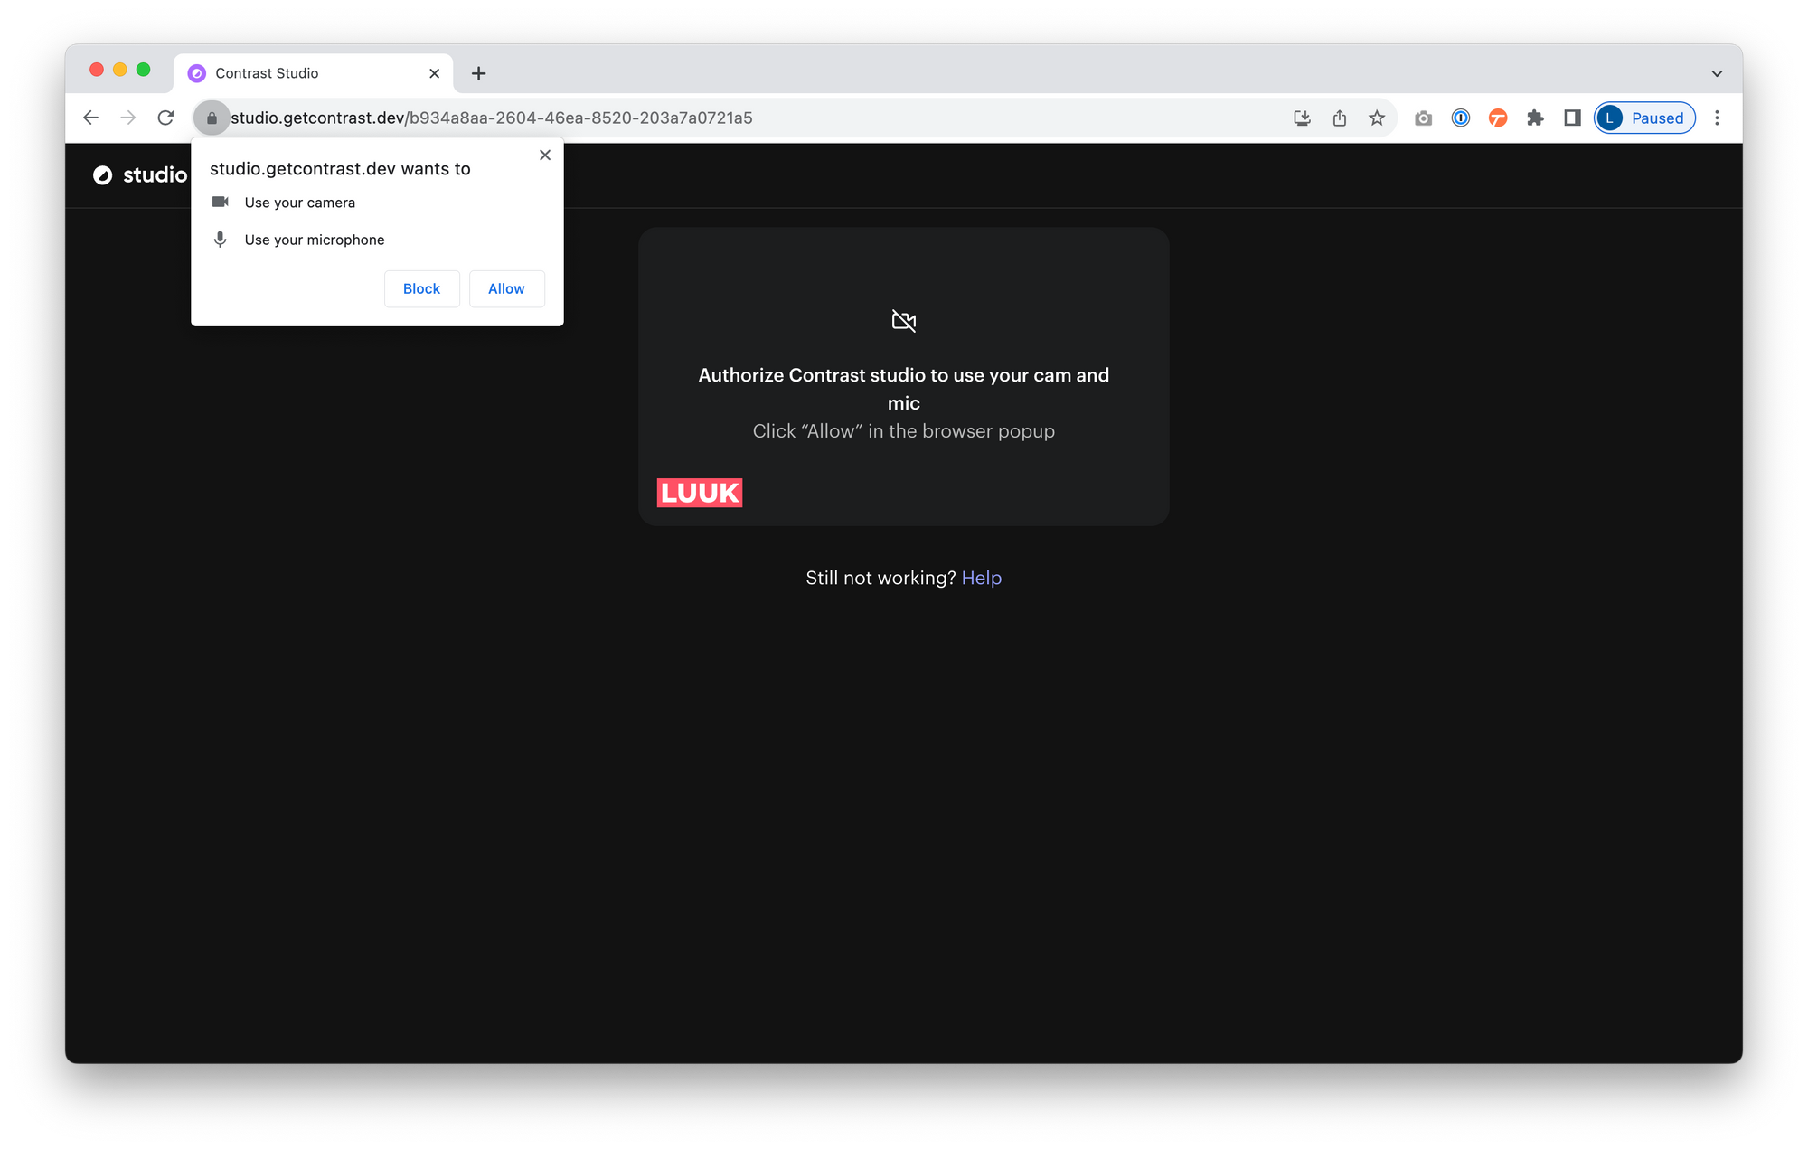The height and width of the screenshot is (1150, 1808).
Task: Open site permissions via the lock icon
Action: pyautogui.click(x=212, y=118)
